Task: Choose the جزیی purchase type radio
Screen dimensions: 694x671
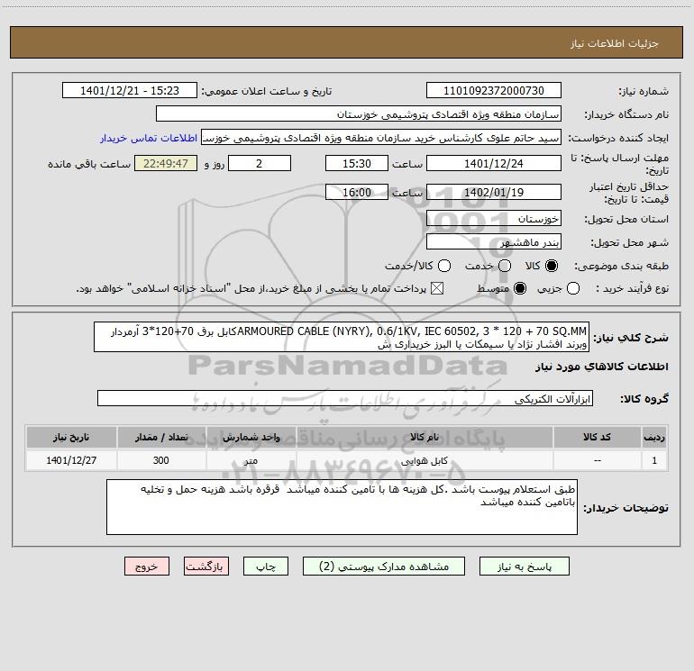Action: tap(573, 288)
